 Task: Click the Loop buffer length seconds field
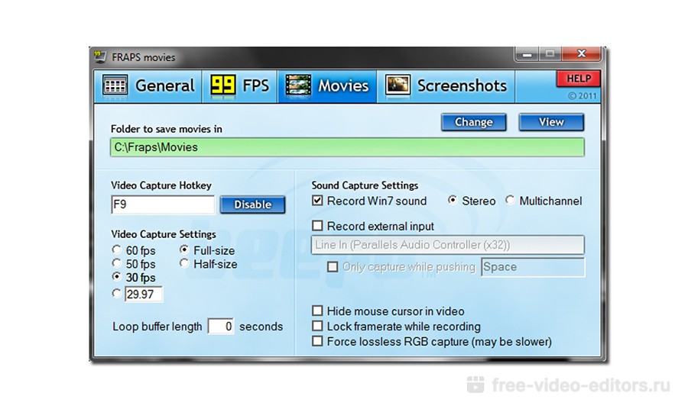(221, 327)
